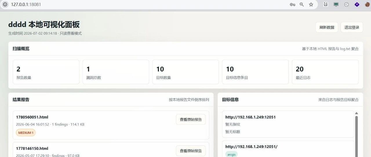Open the panda extension icon
The height and width of the screenshot is (157, 371).
[325, 4]
